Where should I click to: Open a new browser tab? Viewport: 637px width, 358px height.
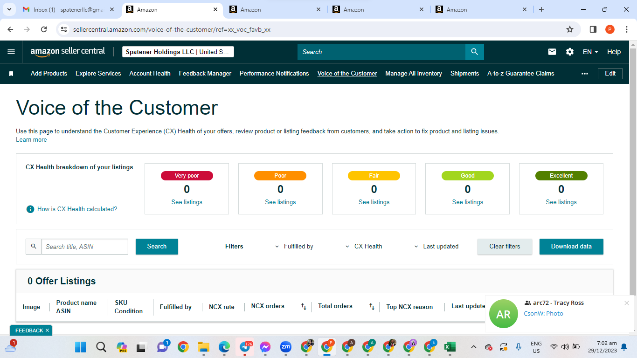click(541, 9)
